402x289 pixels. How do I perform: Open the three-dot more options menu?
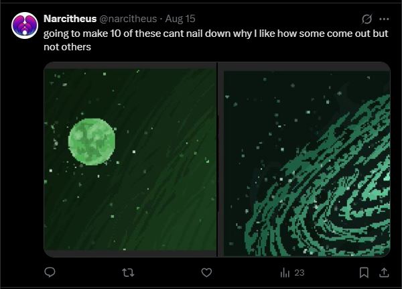(384, 19)
